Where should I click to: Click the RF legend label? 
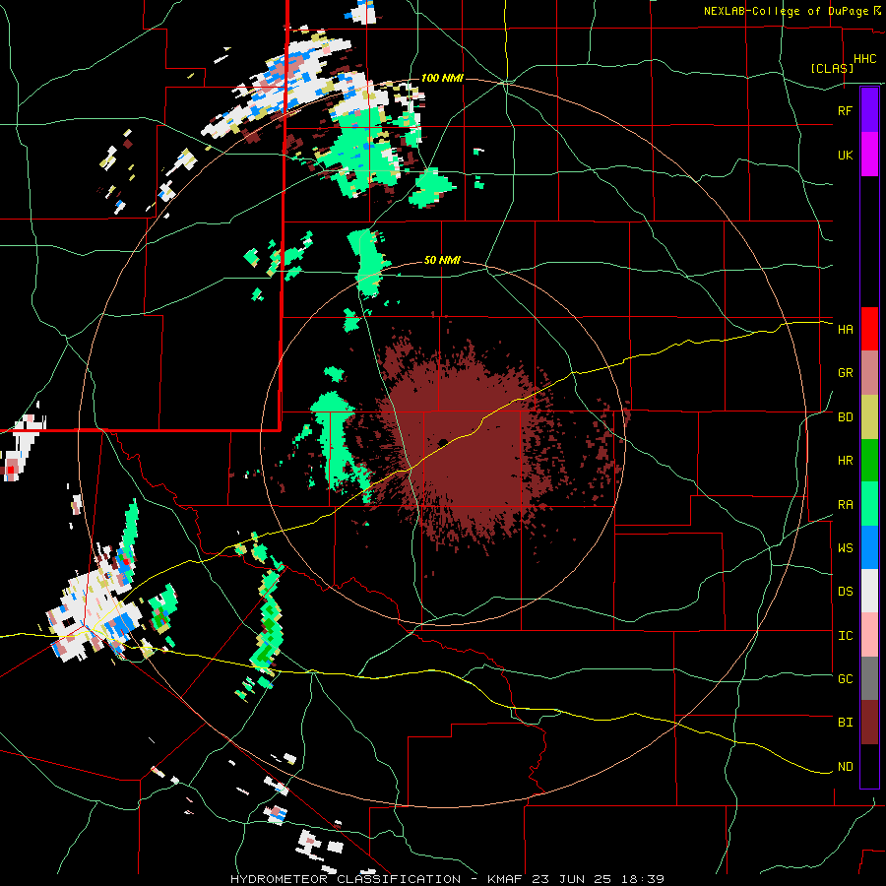[845, 111]
